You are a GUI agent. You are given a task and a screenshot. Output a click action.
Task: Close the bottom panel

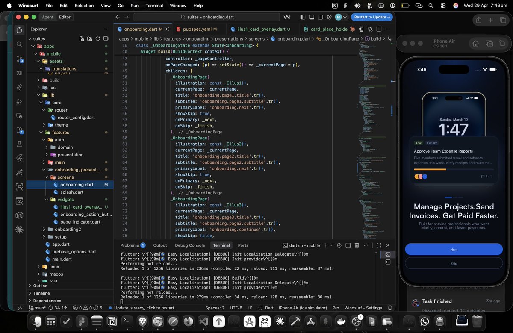tap(388, 245)
